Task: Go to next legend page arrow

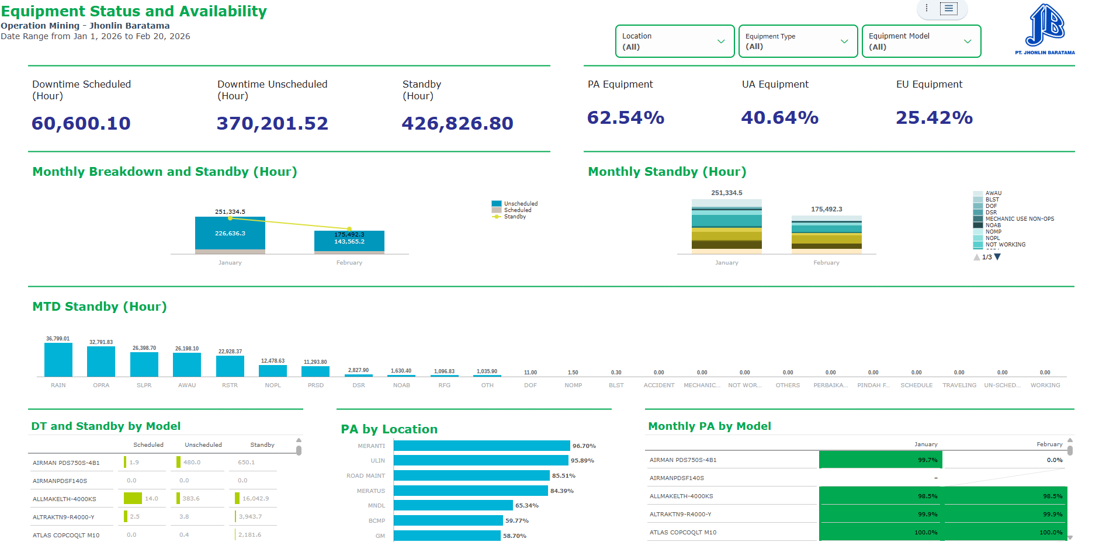Action: tap(997, 257)
